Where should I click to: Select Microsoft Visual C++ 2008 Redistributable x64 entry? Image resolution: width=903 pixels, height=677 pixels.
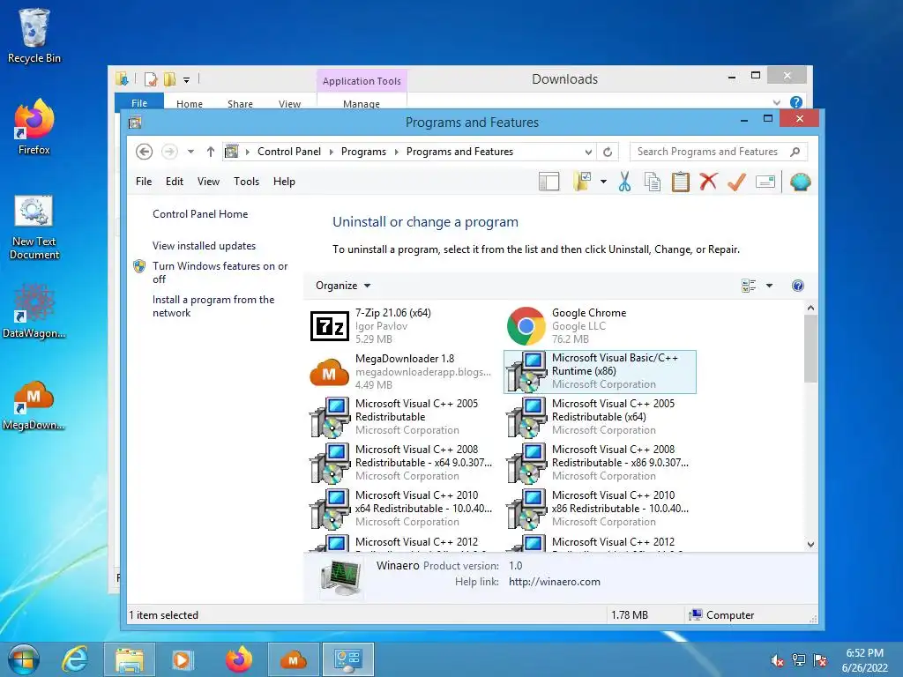point(403,462)
